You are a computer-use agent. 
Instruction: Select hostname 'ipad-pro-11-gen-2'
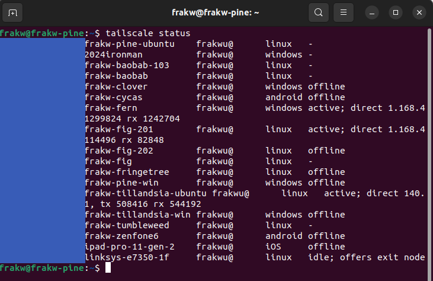pyautogui.click(x=130, y=247)
